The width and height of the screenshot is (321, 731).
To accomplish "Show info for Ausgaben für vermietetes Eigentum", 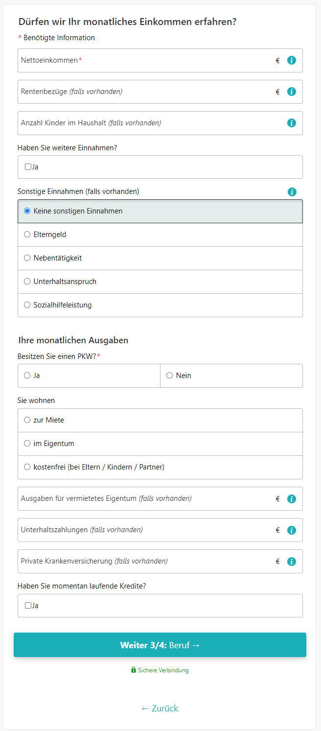I will (x=292, y=499).
